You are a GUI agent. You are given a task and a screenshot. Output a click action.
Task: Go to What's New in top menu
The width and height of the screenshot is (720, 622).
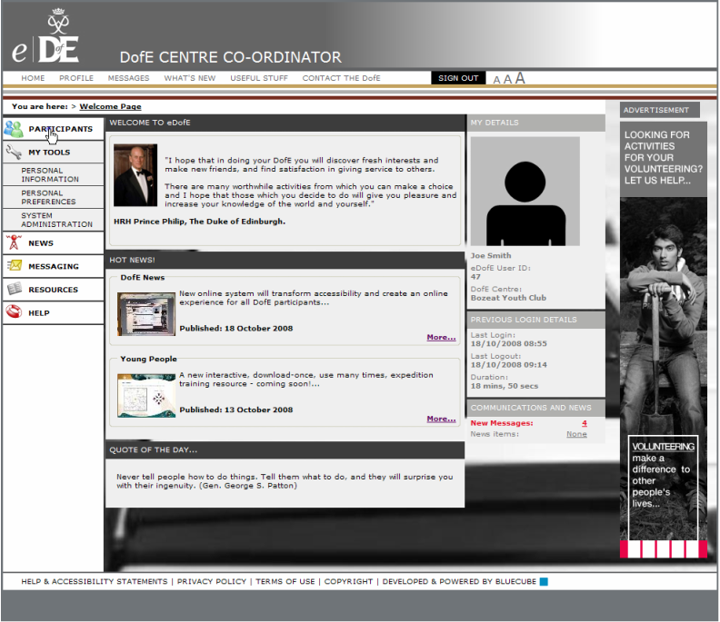coord(190,78)
